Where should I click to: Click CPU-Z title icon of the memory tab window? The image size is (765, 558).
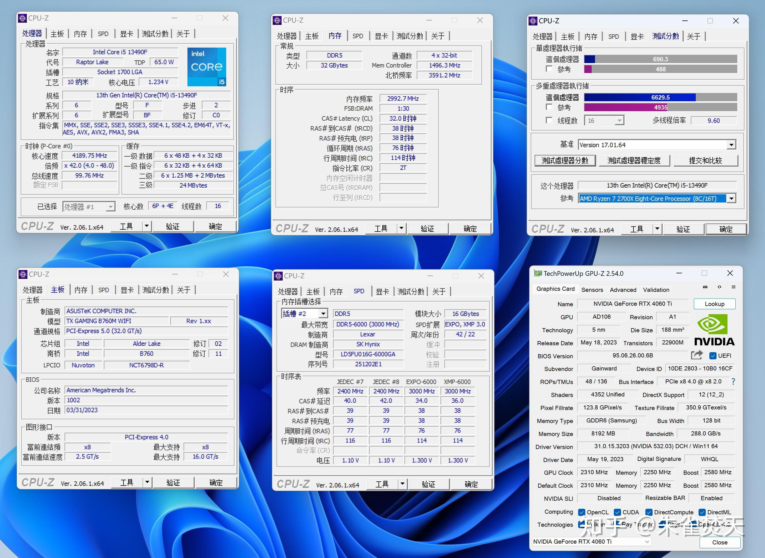277,20
